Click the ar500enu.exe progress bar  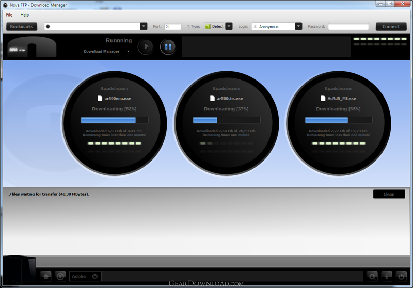click(x=115, y=120)
